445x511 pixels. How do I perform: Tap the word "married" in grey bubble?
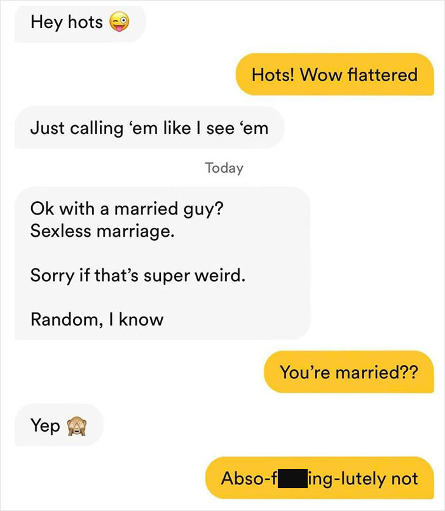[146, 208]
